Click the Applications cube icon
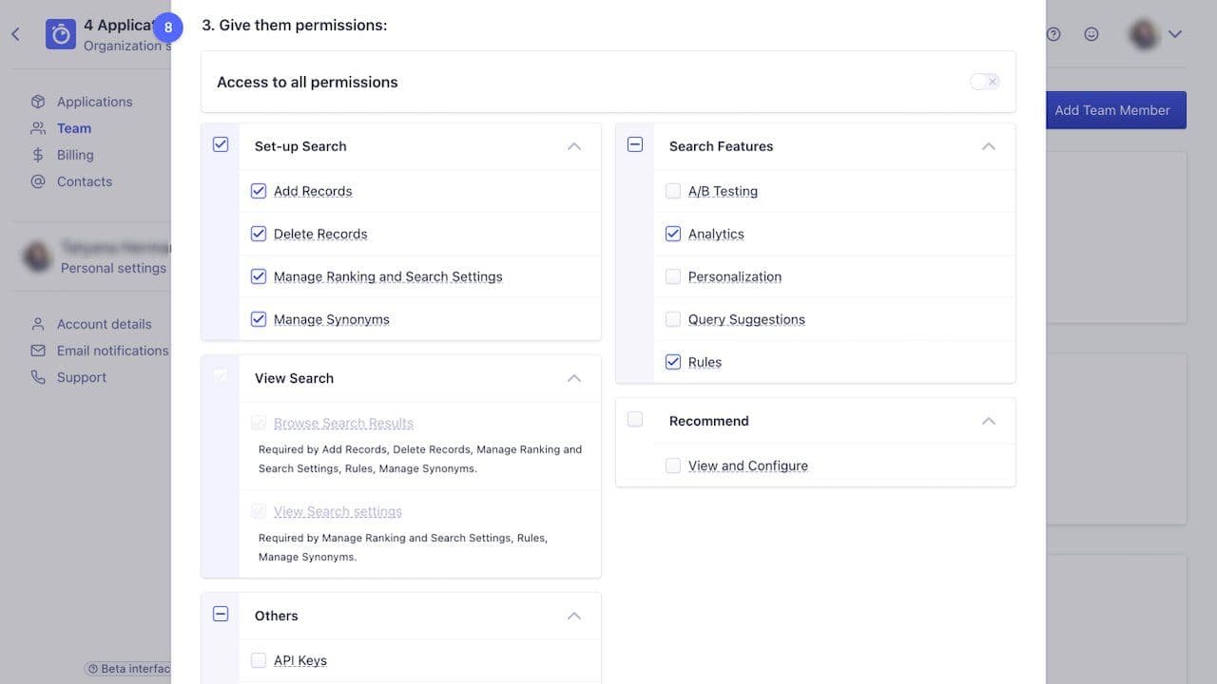1217x684 pixels. (x=38, y=102)
